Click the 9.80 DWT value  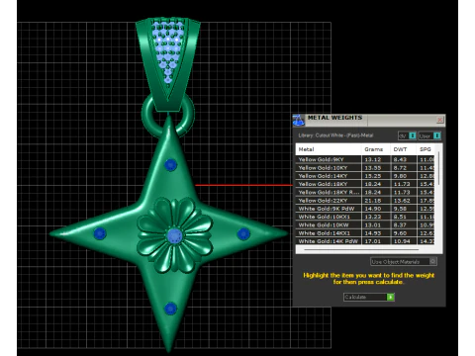(400, 176)
